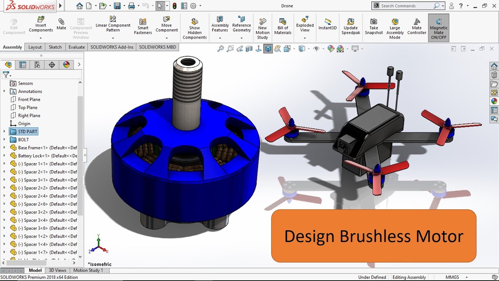Expand the STD PART folder

click(4, 132)
